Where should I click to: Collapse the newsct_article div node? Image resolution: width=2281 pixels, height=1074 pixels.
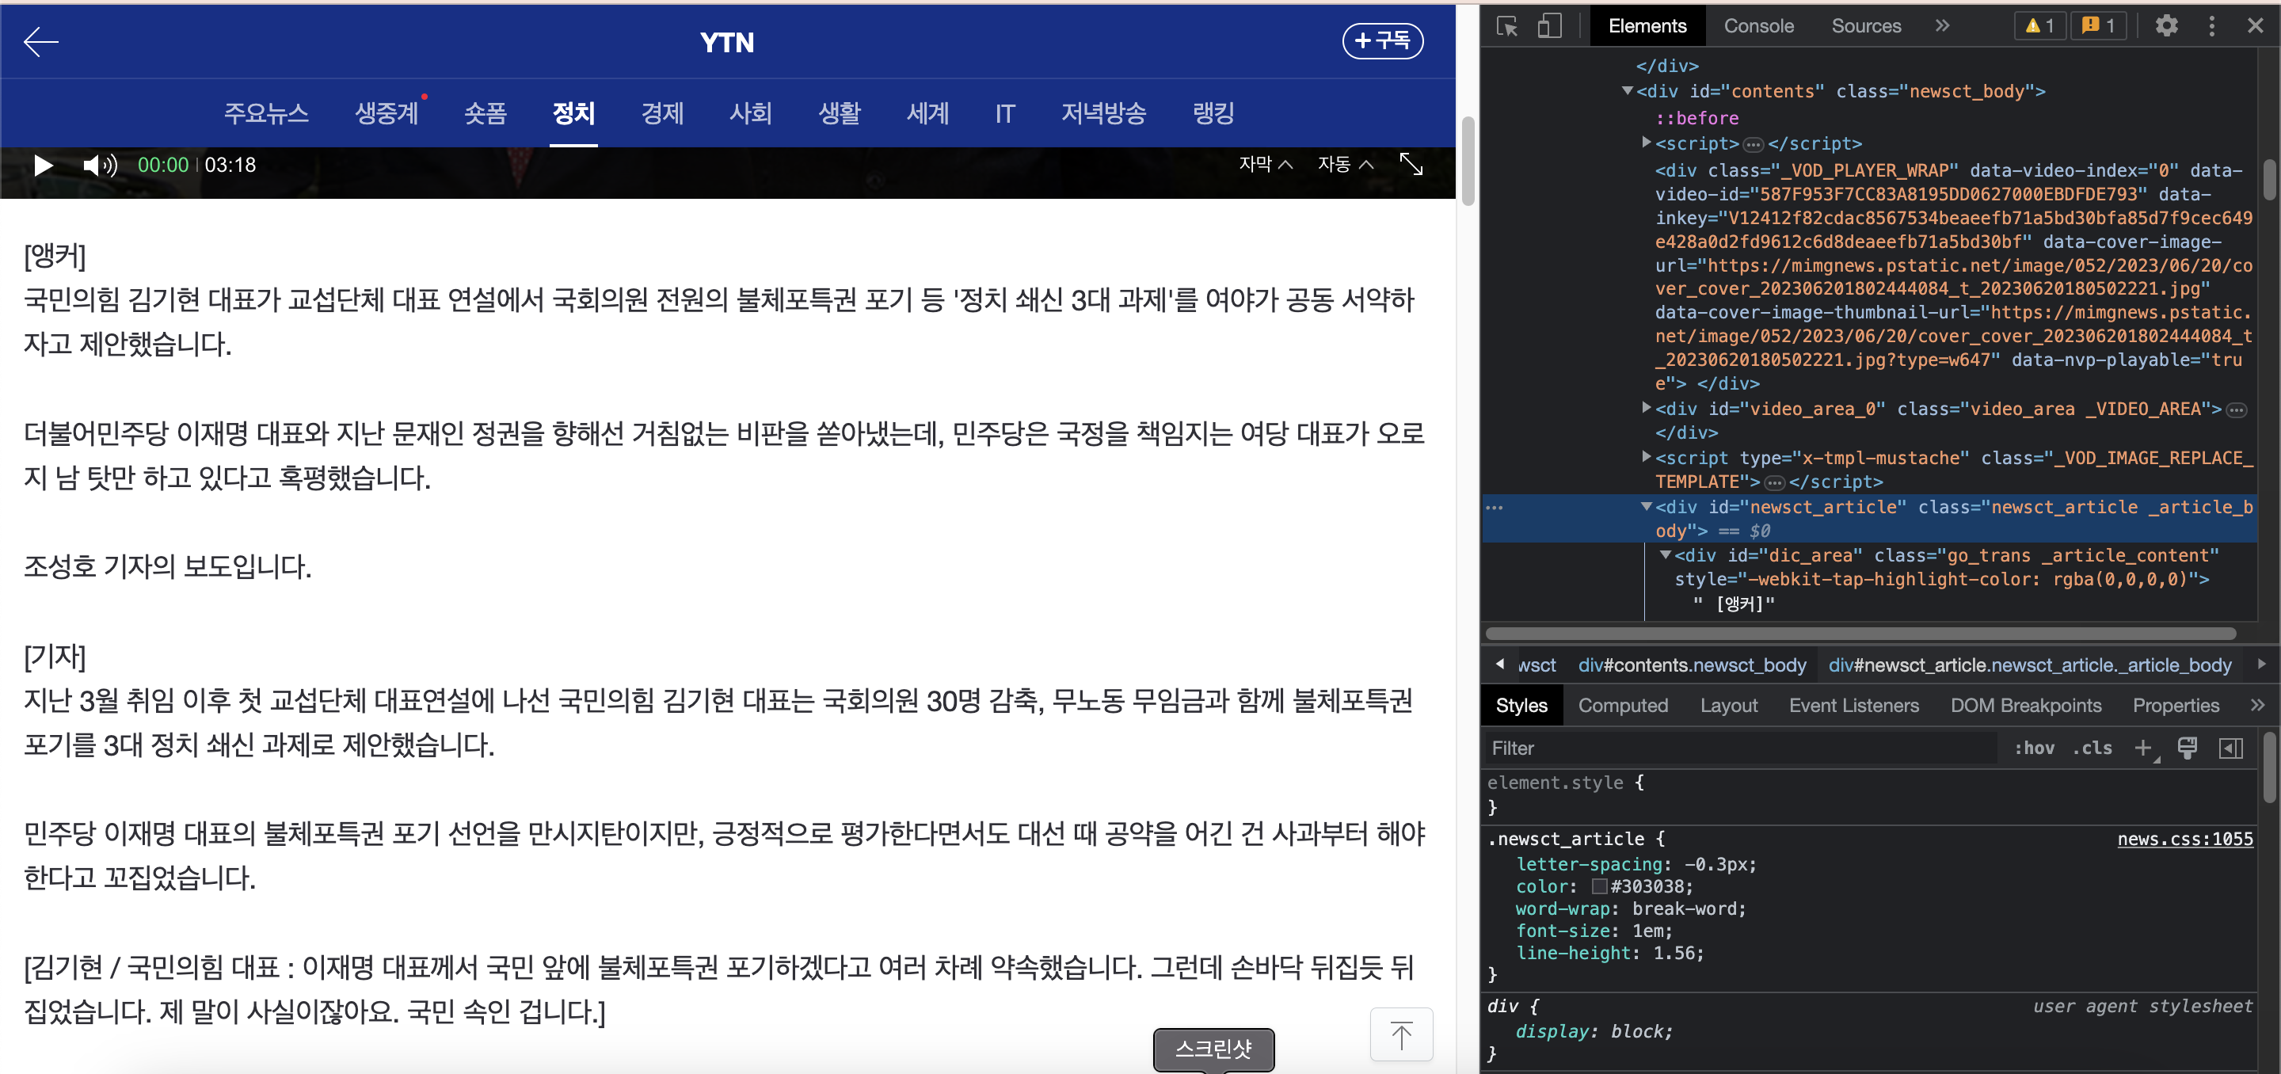1646,506
